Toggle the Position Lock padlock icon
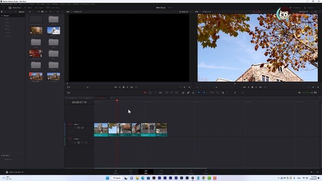This screenshot has width=322, height=181. click(193, 93)
